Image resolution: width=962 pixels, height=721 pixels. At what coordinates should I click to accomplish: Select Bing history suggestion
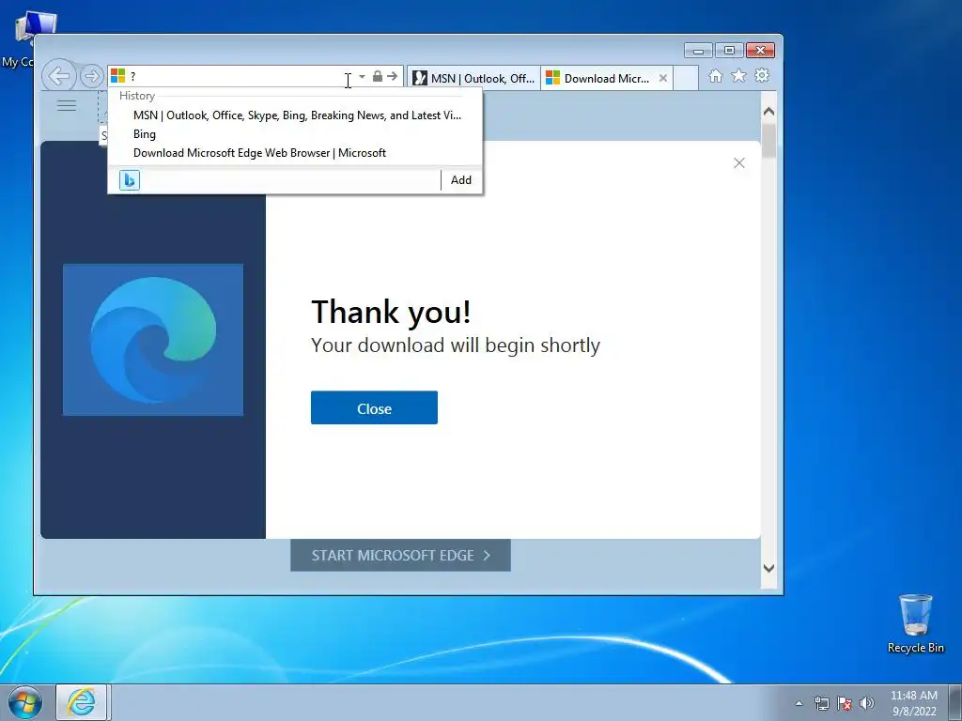click(295, 134)
